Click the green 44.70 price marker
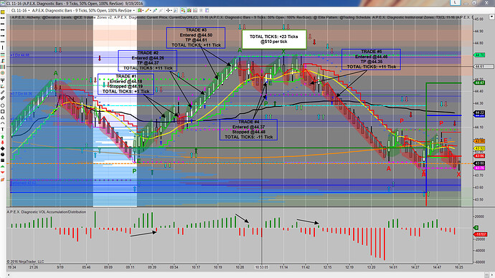 479,55
